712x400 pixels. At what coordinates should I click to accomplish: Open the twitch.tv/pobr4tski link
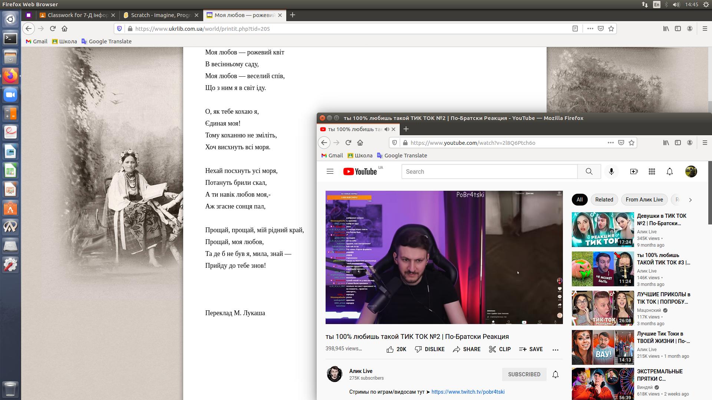[x=468, y=392]
